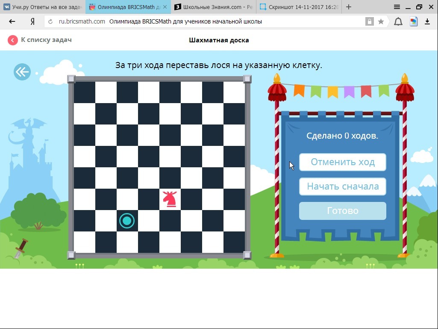Screen dimensions: 438x329
Task: Click the Yandex 'Я' home icon
Action: (32, 21)
